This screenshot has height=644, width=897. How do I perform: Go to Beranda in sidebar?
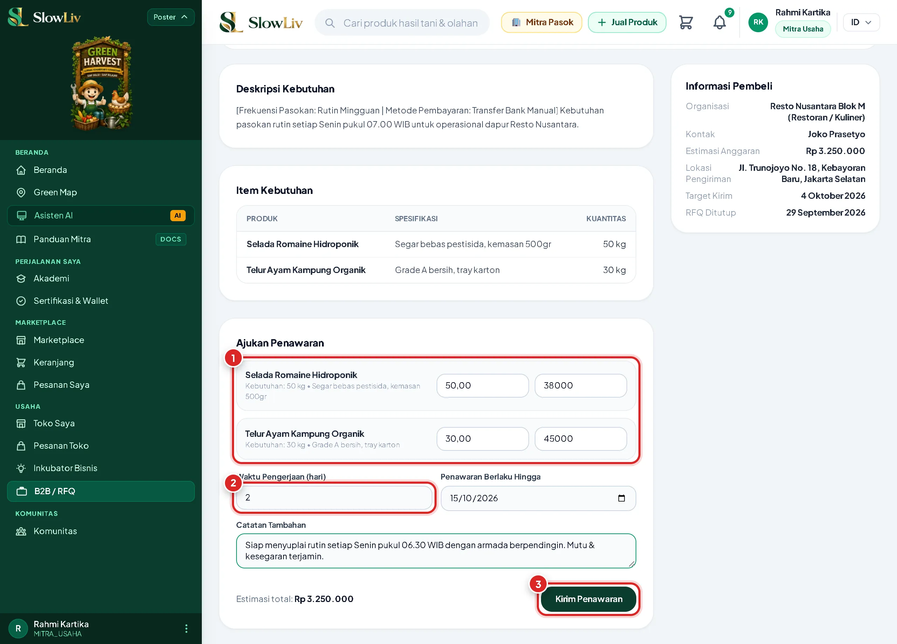point(101,170)
